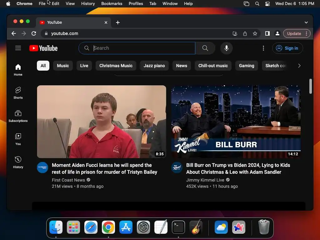Viewport: 320px width, 240px height.
Task: Toggle Chrome side panel
Action: pyautogui.click(x=267, y=33)
